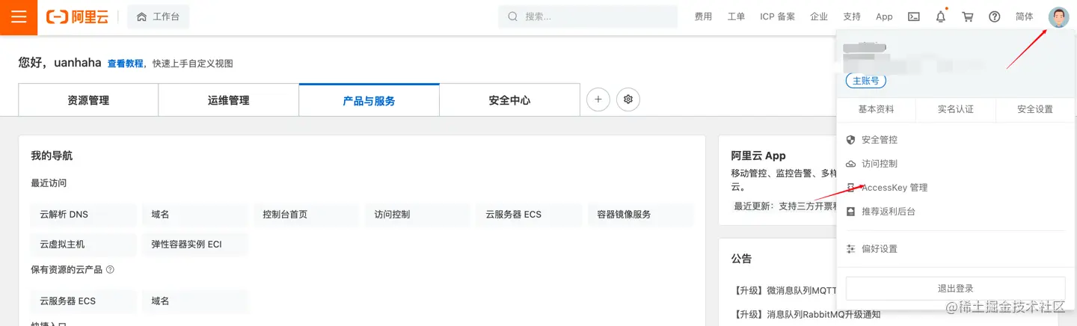
Task: Open 基本资料 in account panel
Action: (876, 109)
